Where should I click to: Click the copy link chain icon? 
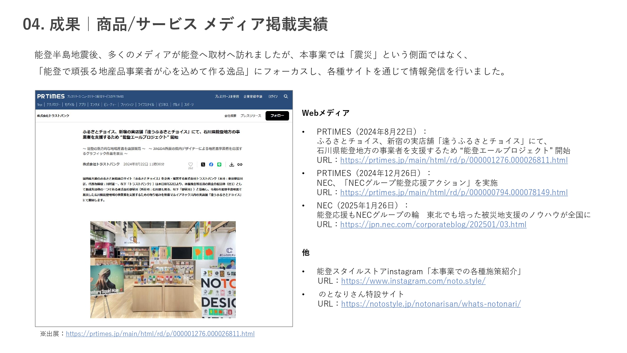point(240,164)
